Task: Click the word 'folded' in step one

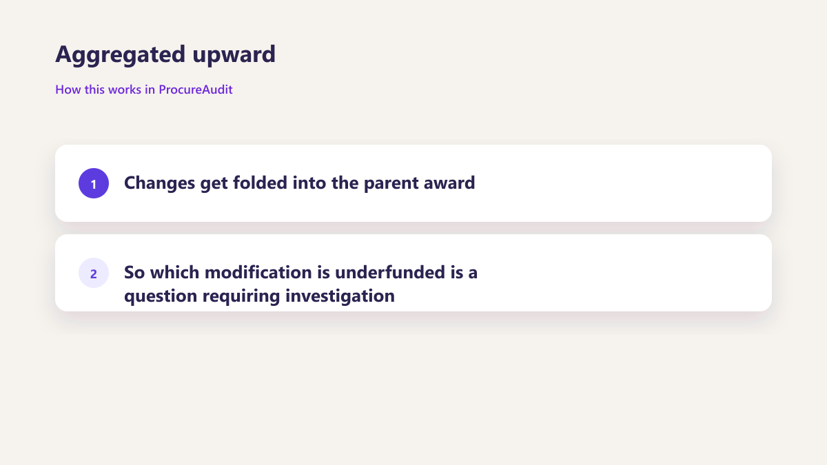Action: (260, 183)
